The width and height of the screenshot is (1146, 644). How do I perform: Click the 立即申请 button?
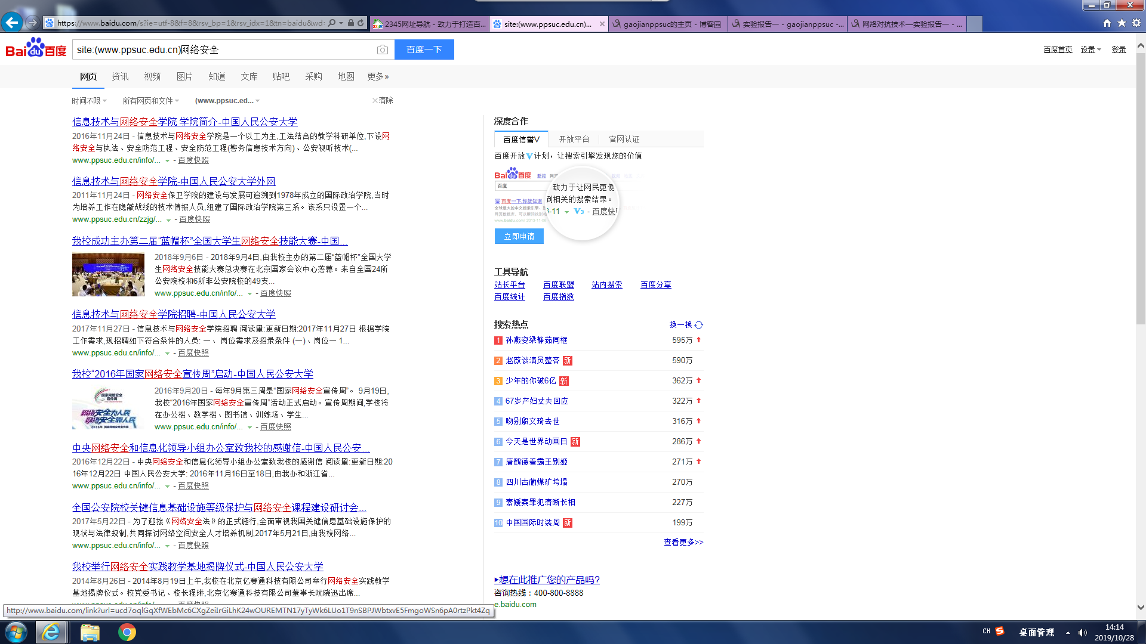519,236
